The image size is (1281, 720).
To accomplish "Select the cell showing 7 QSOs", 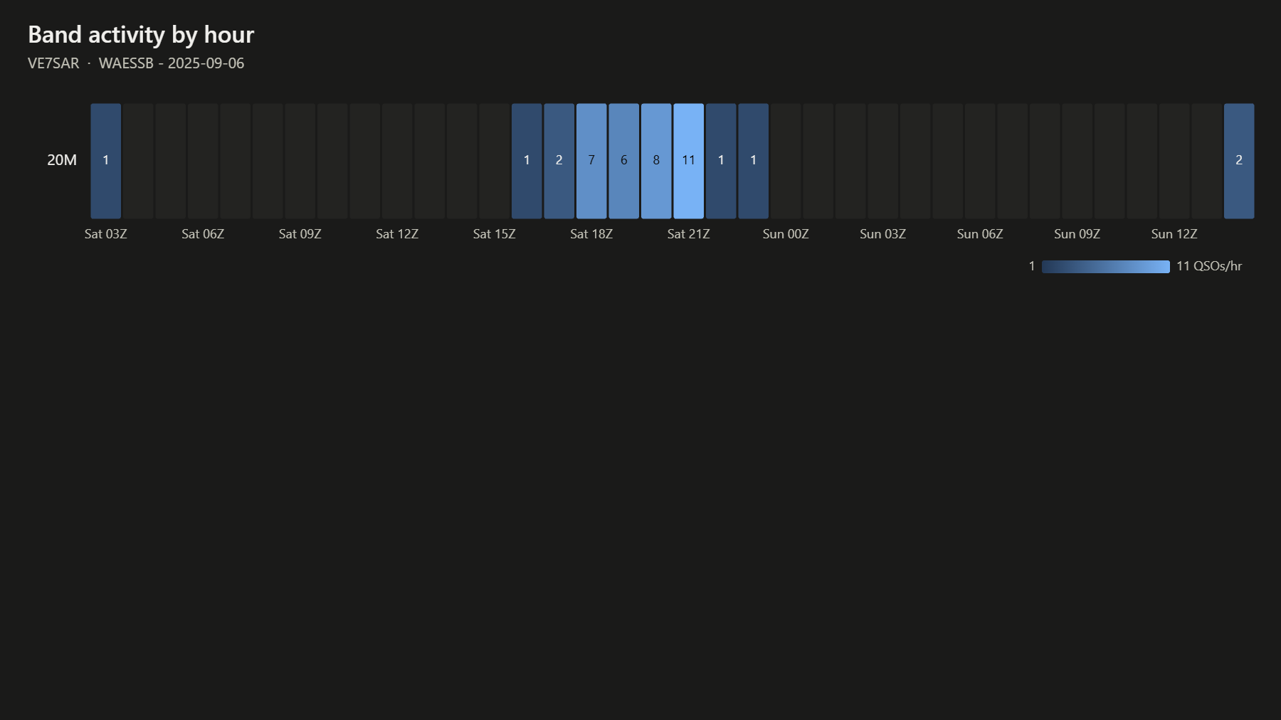I will (591, 161).
